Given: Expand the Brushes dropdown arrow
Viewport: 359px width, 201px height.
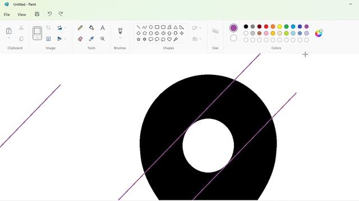Looking at the screenshot, I should pos(120,38).
